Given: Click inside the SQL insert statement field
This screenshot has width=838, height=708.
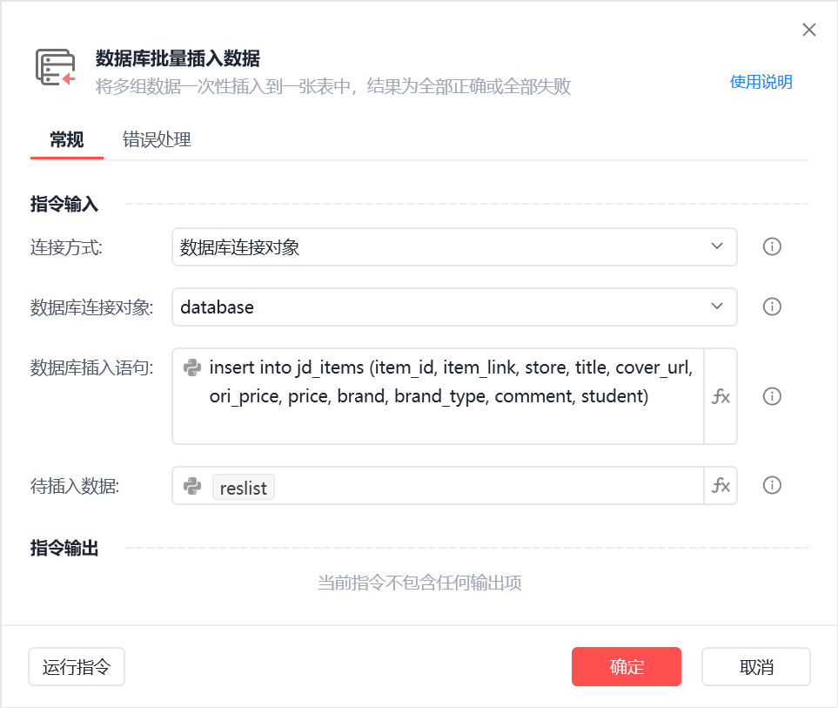Looking at the screenshot, I should [435, 383].
